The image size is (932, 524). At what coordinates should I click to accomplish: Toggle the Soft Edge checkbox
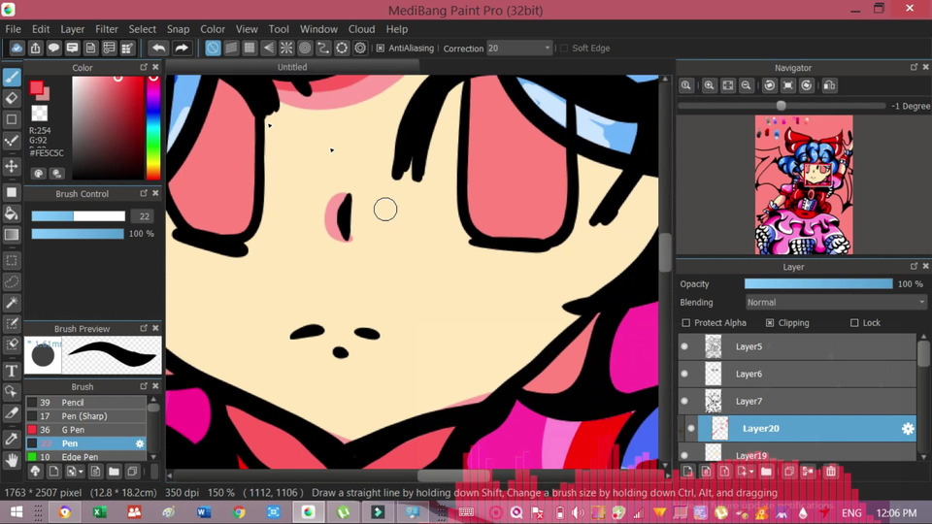click(x=564, y=49)
